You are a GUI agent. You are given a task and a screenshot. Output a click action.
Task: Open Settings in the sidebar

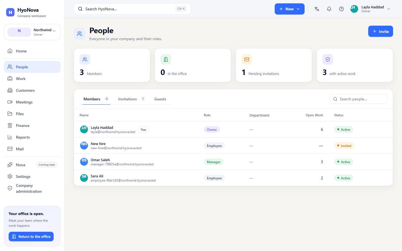[x=32, y=177]
